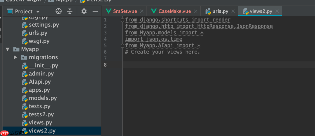Toggle code fold marker at line 1
Screen dimensions: 315x136
(x=123, y=20)
